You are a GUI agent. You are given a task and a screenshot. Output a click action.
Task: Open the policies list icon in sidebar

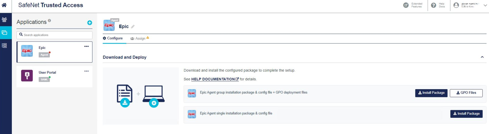tap(4, 46)
